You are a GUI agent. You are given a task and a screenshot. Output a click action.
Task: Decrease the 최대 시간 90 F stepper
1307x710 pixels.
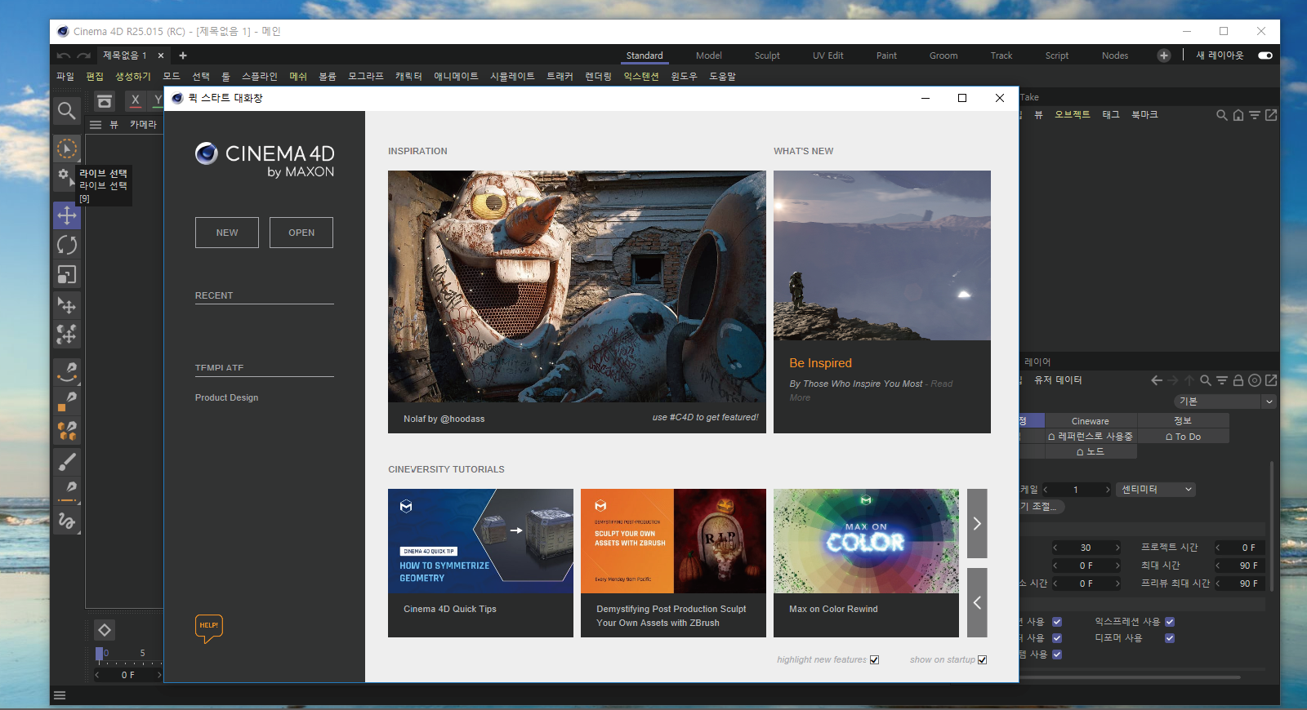(x=1218, y=566)
